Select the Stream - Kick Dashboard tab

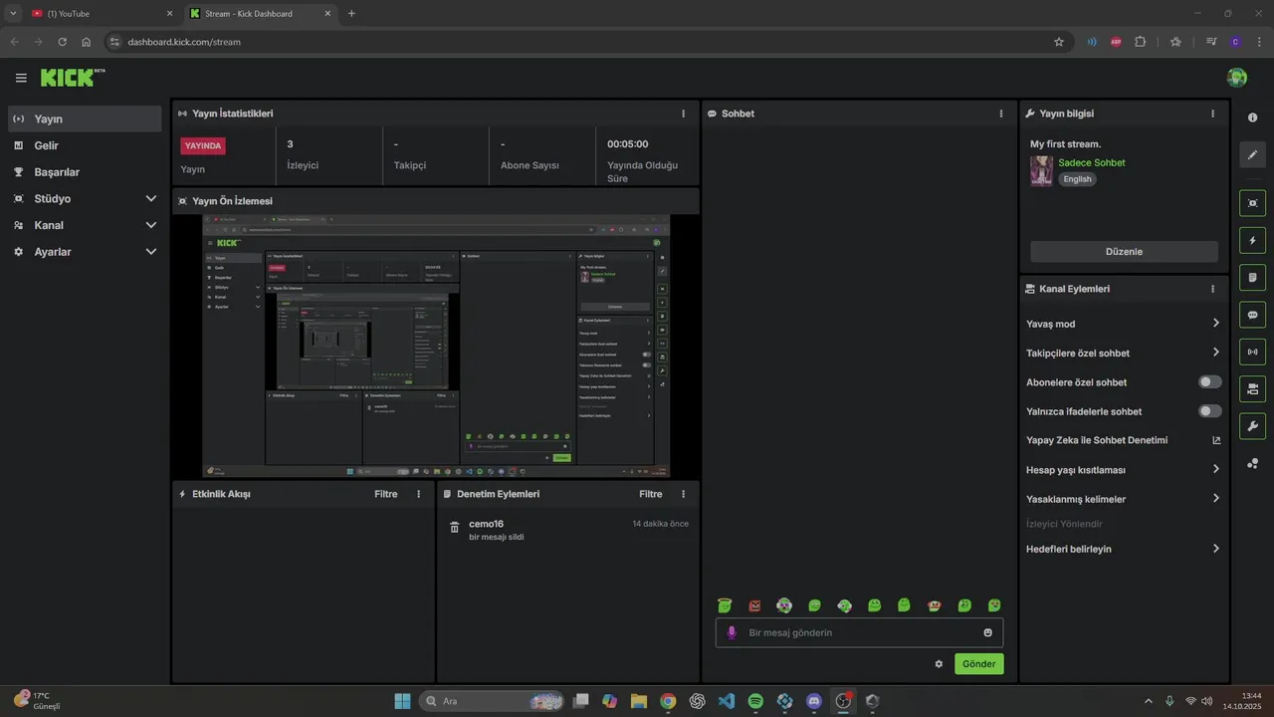[x=261, y=14]
